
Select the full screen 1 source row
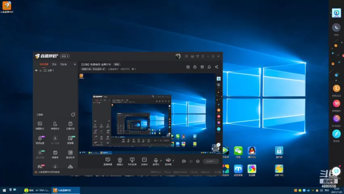55,70
